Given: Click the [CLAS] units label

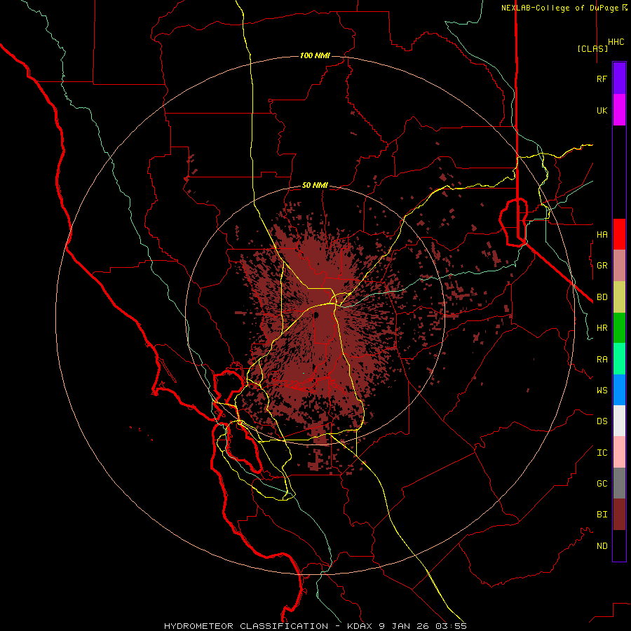Looking at the screenshot, I should [592, 48].
